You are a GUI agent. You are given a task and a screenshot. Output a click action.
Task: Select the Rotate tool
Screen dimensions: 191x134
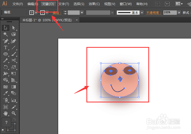6,67
